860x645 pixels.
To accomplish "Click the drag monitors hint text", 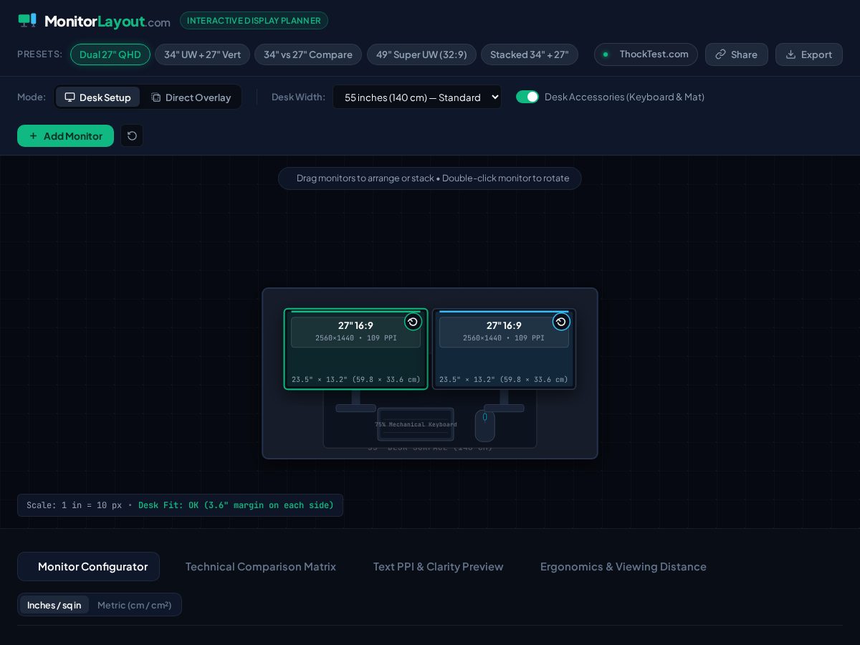I will (433, 178).
